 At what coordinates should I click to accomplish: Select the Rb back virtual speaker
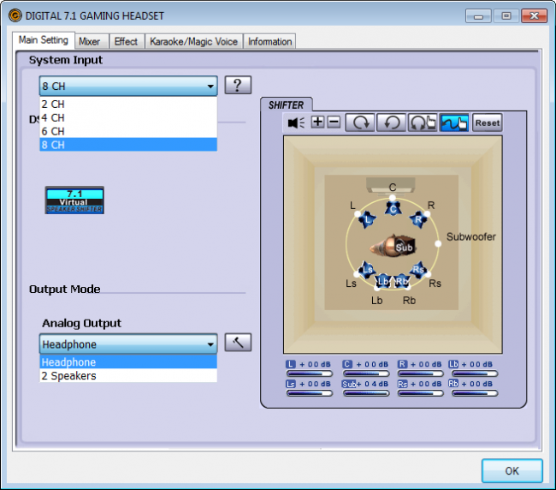[x=401, y=281]
